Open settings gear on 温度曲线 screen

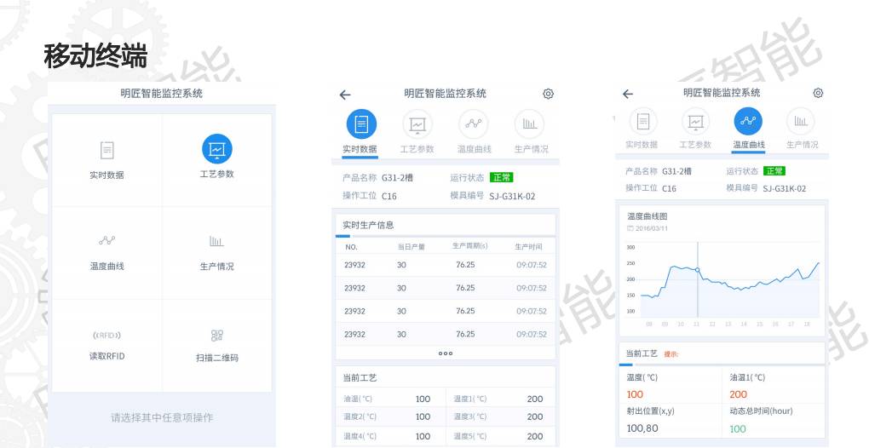pyautogui.click(x=818, y=93)
